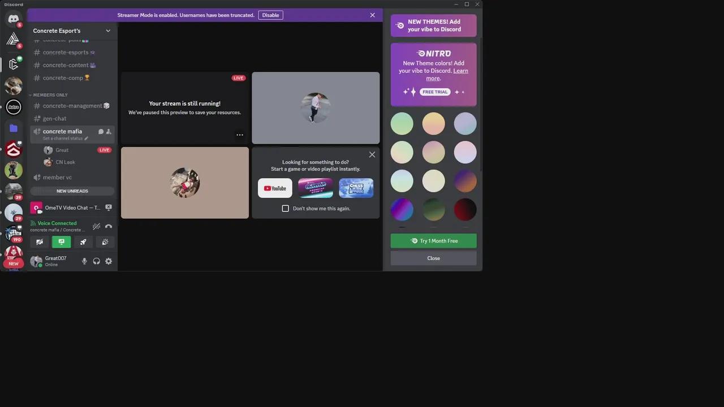Open Discord home direct messages
Viewport: 724px width, 407px height.
pyautogui.click(x=13, y=19)
